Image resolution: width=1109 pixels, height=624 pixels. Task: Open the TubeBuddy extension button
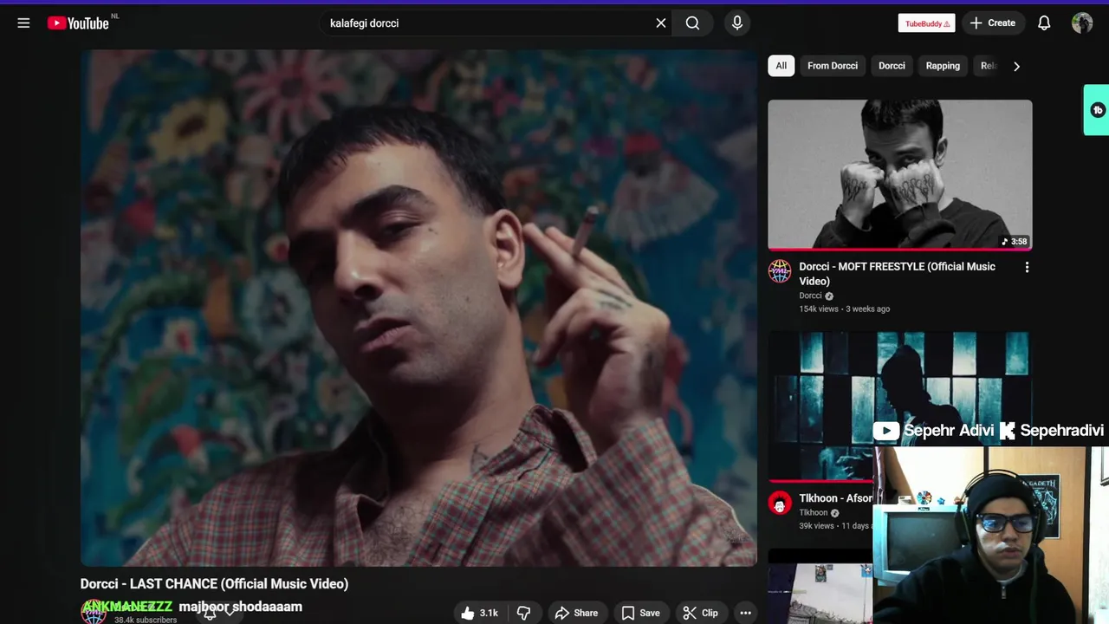pyautogui.click(x=926, y=23)
